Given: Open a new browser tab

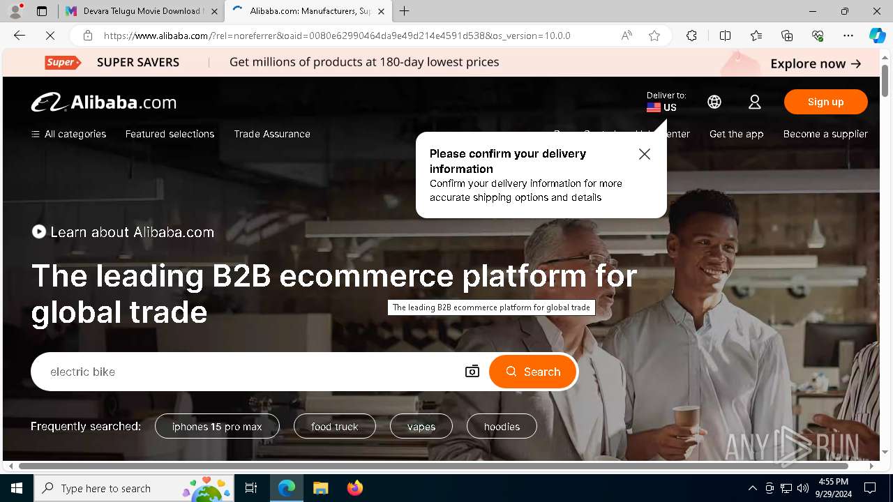Looking at the screenshot, I should 405,11.
